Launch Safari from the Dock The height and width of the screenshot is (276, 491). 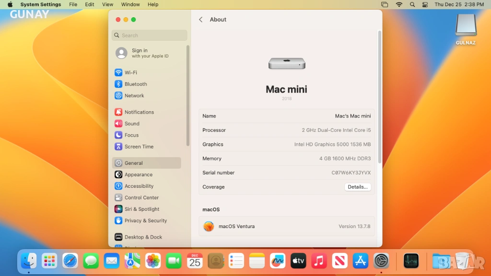pos(70,261)
